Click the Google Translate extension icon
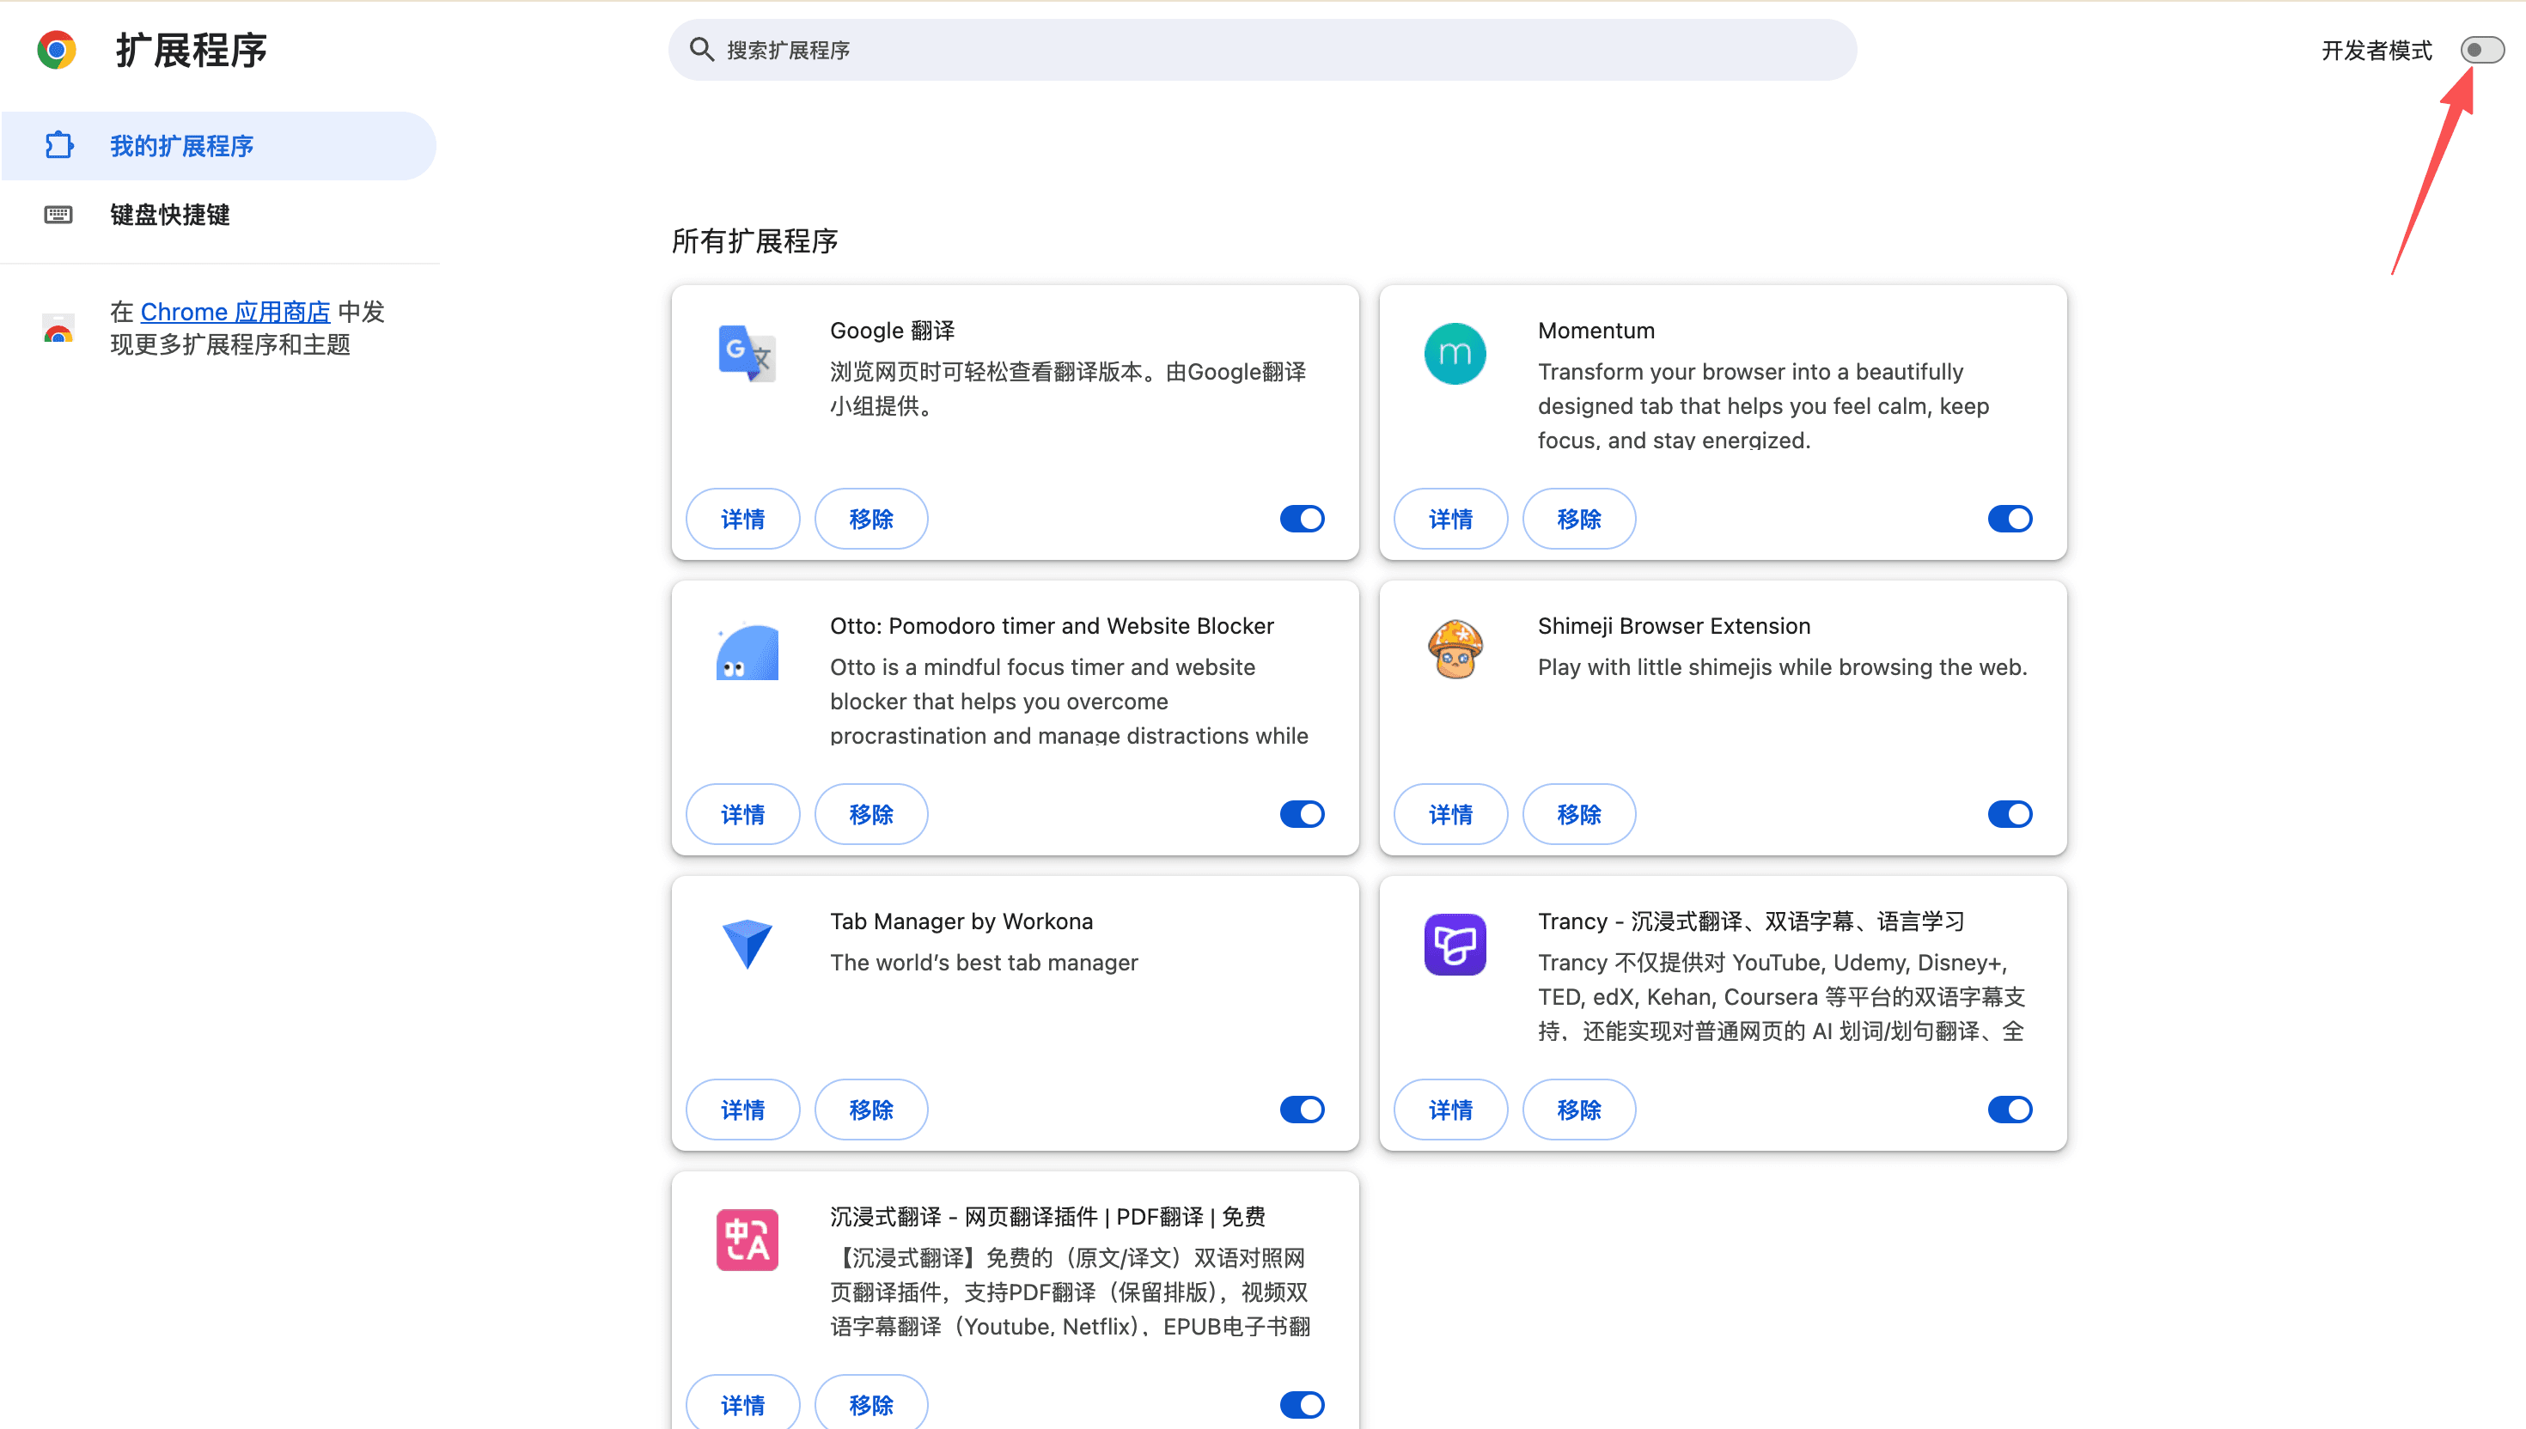Screen dimensions: 2526x1429 pos(746,353)
